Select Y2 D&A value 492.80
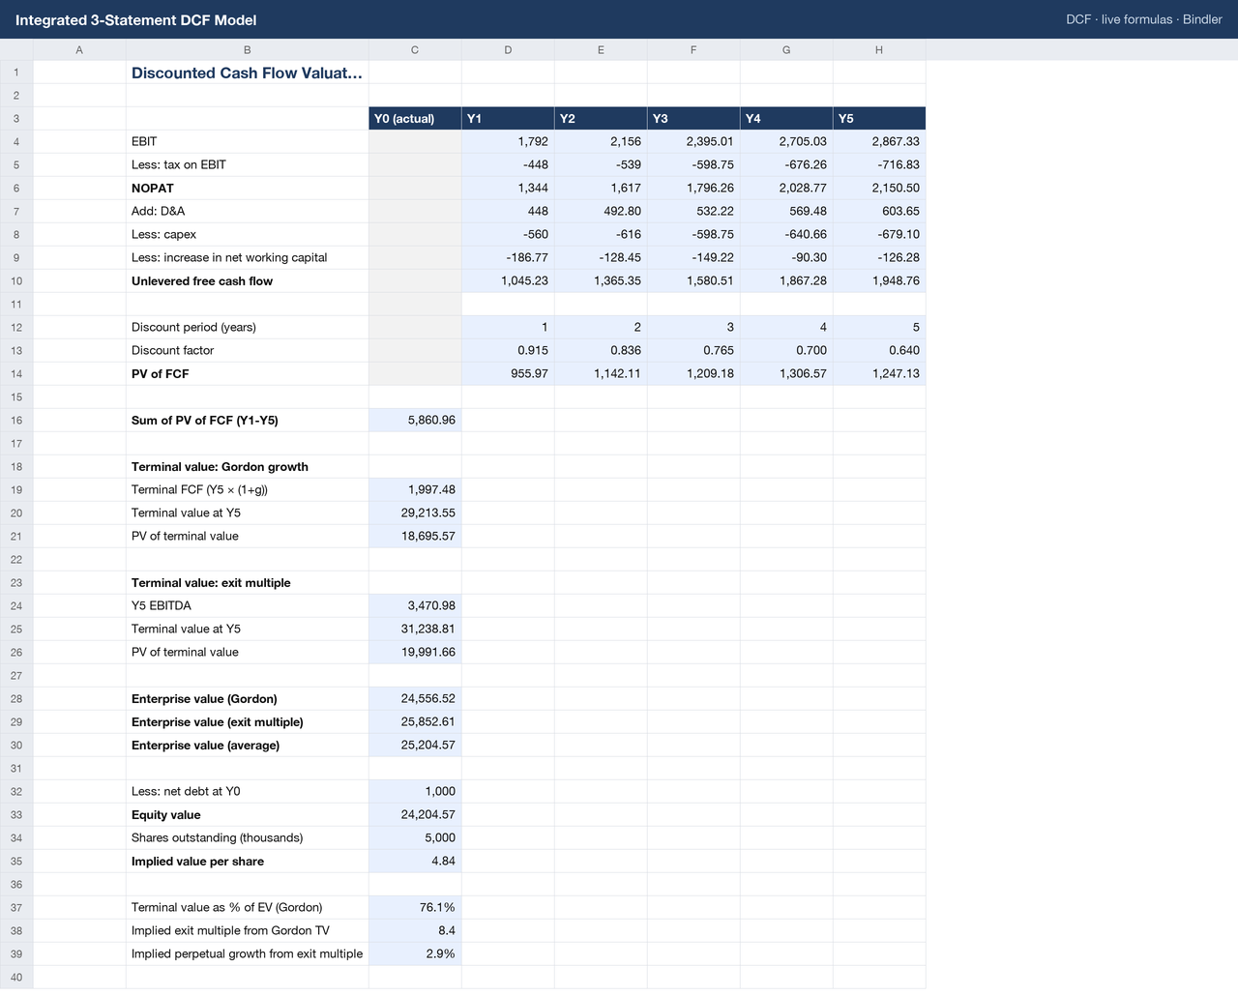The image size is (1238, 996). (601, 212)
